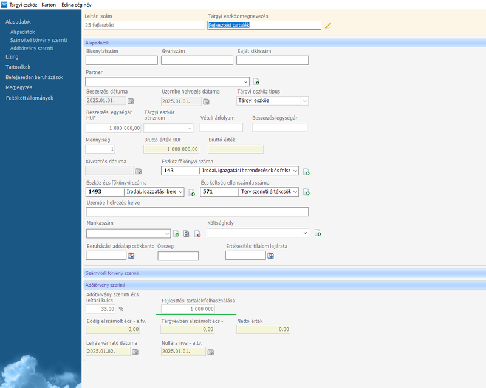This screenshot has width=486, height=388.
Task: Add new Eszköz főkönyvi száma account icon
Action: point(306,172)
